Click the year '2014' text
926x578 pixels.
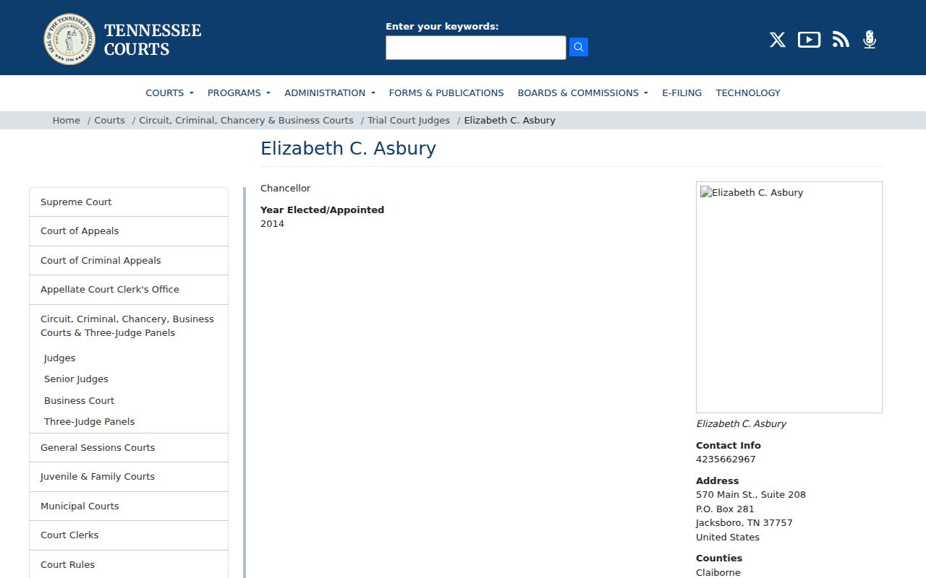(x=273, y=224)
